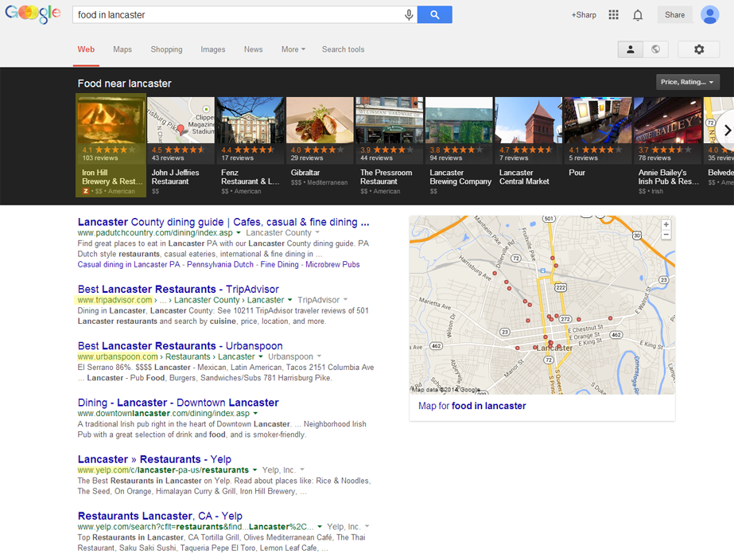Switch to the Maps tab
This screenshot has width=734, height=557.
click(x=122, y=49)
